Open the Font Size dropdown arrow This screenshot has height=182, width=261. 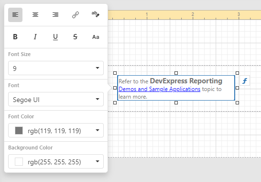(x=98, y=68)
